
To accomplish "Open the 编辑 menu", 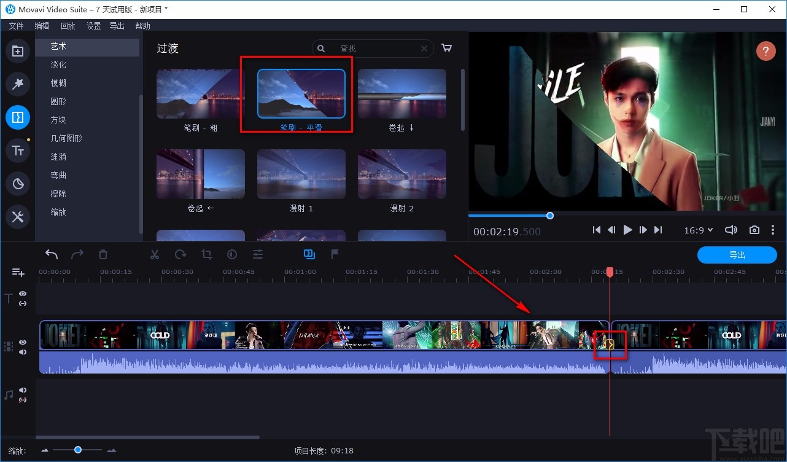I will [42, 26].
